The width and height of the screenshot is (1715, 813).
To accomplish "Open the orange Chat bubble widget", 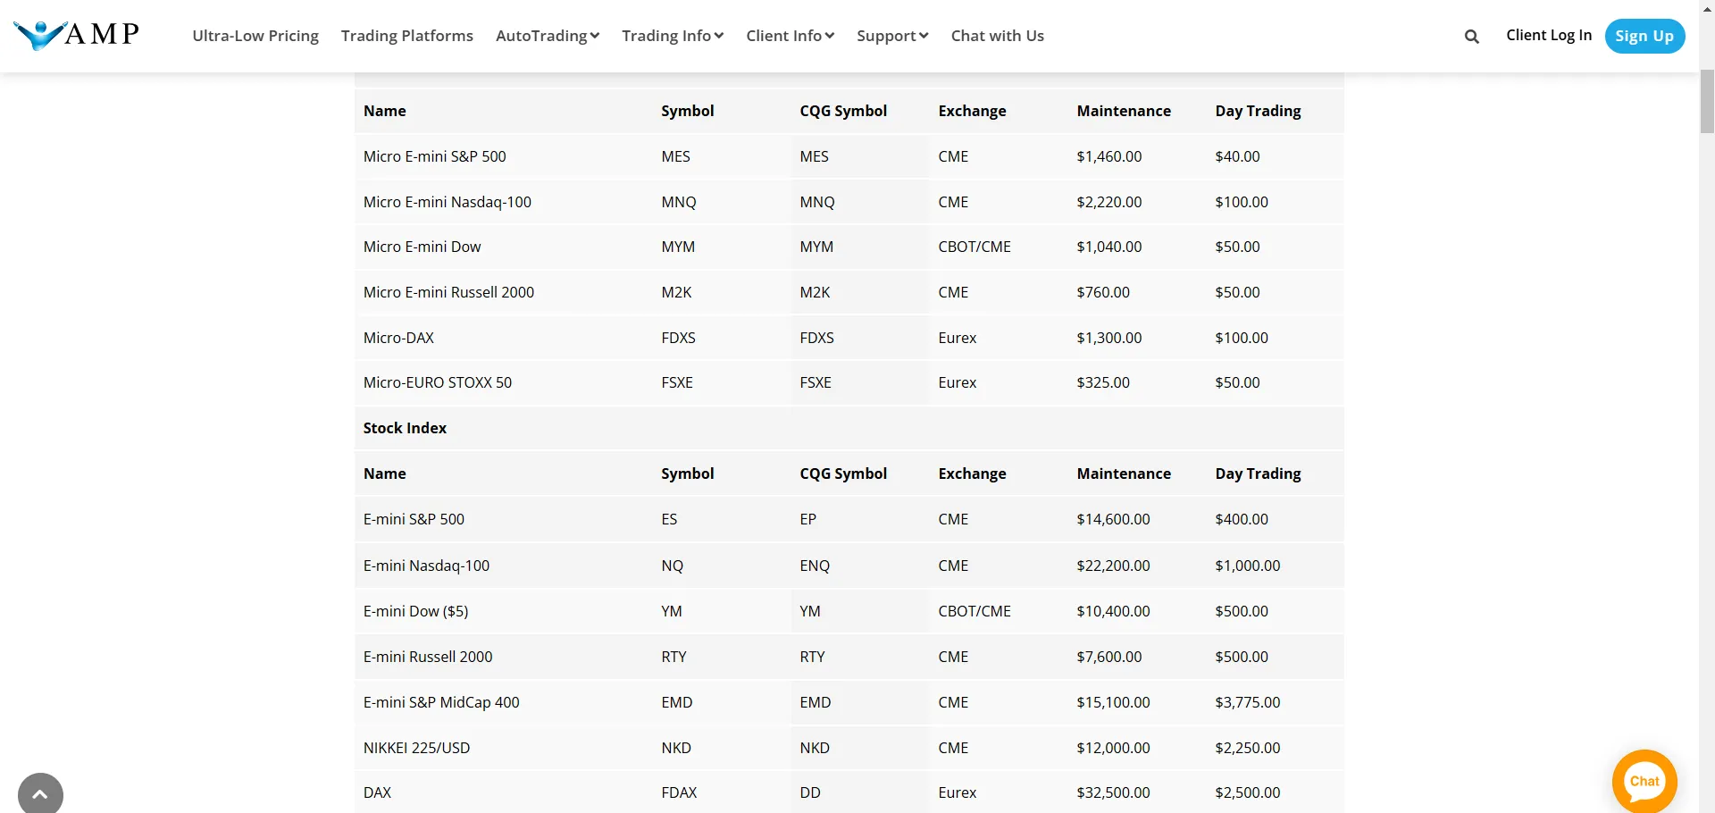I will click(x=1644, y=782).
